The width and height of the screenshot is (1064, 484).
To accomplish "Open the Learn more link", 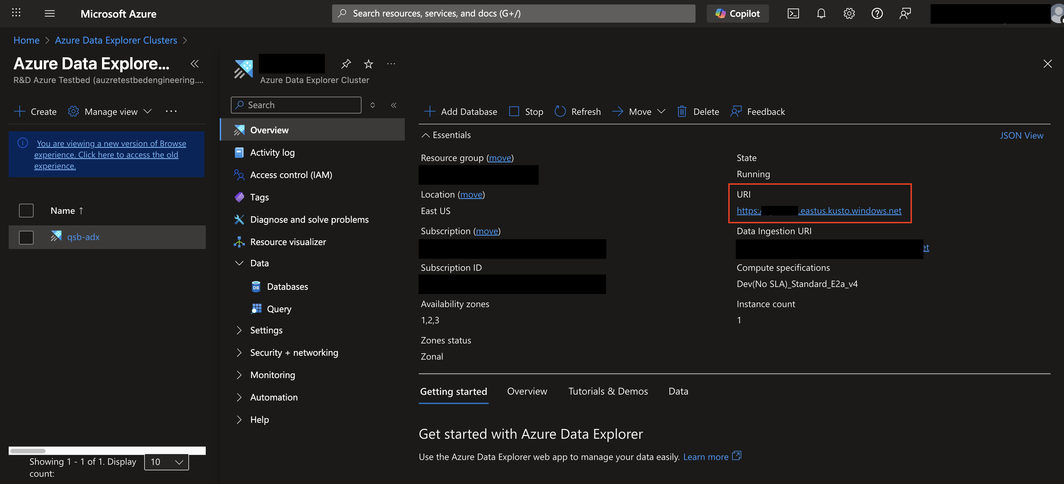I will 712,456.
